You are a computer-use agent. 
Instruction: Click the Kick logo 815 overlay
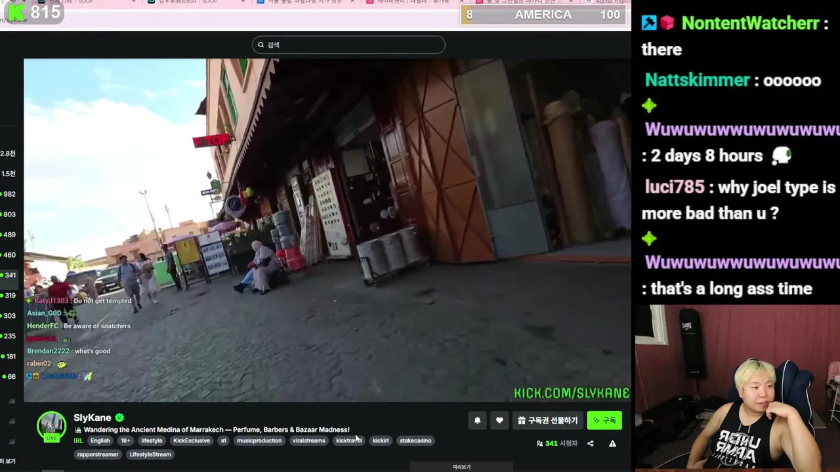(x=33, y=12)
